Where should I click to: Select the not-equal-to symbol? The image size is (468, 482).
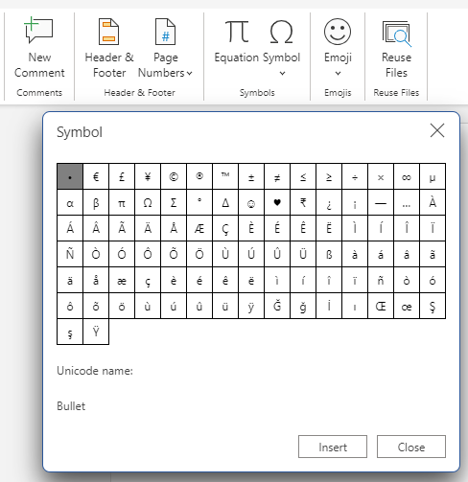(x=277, y=176)
